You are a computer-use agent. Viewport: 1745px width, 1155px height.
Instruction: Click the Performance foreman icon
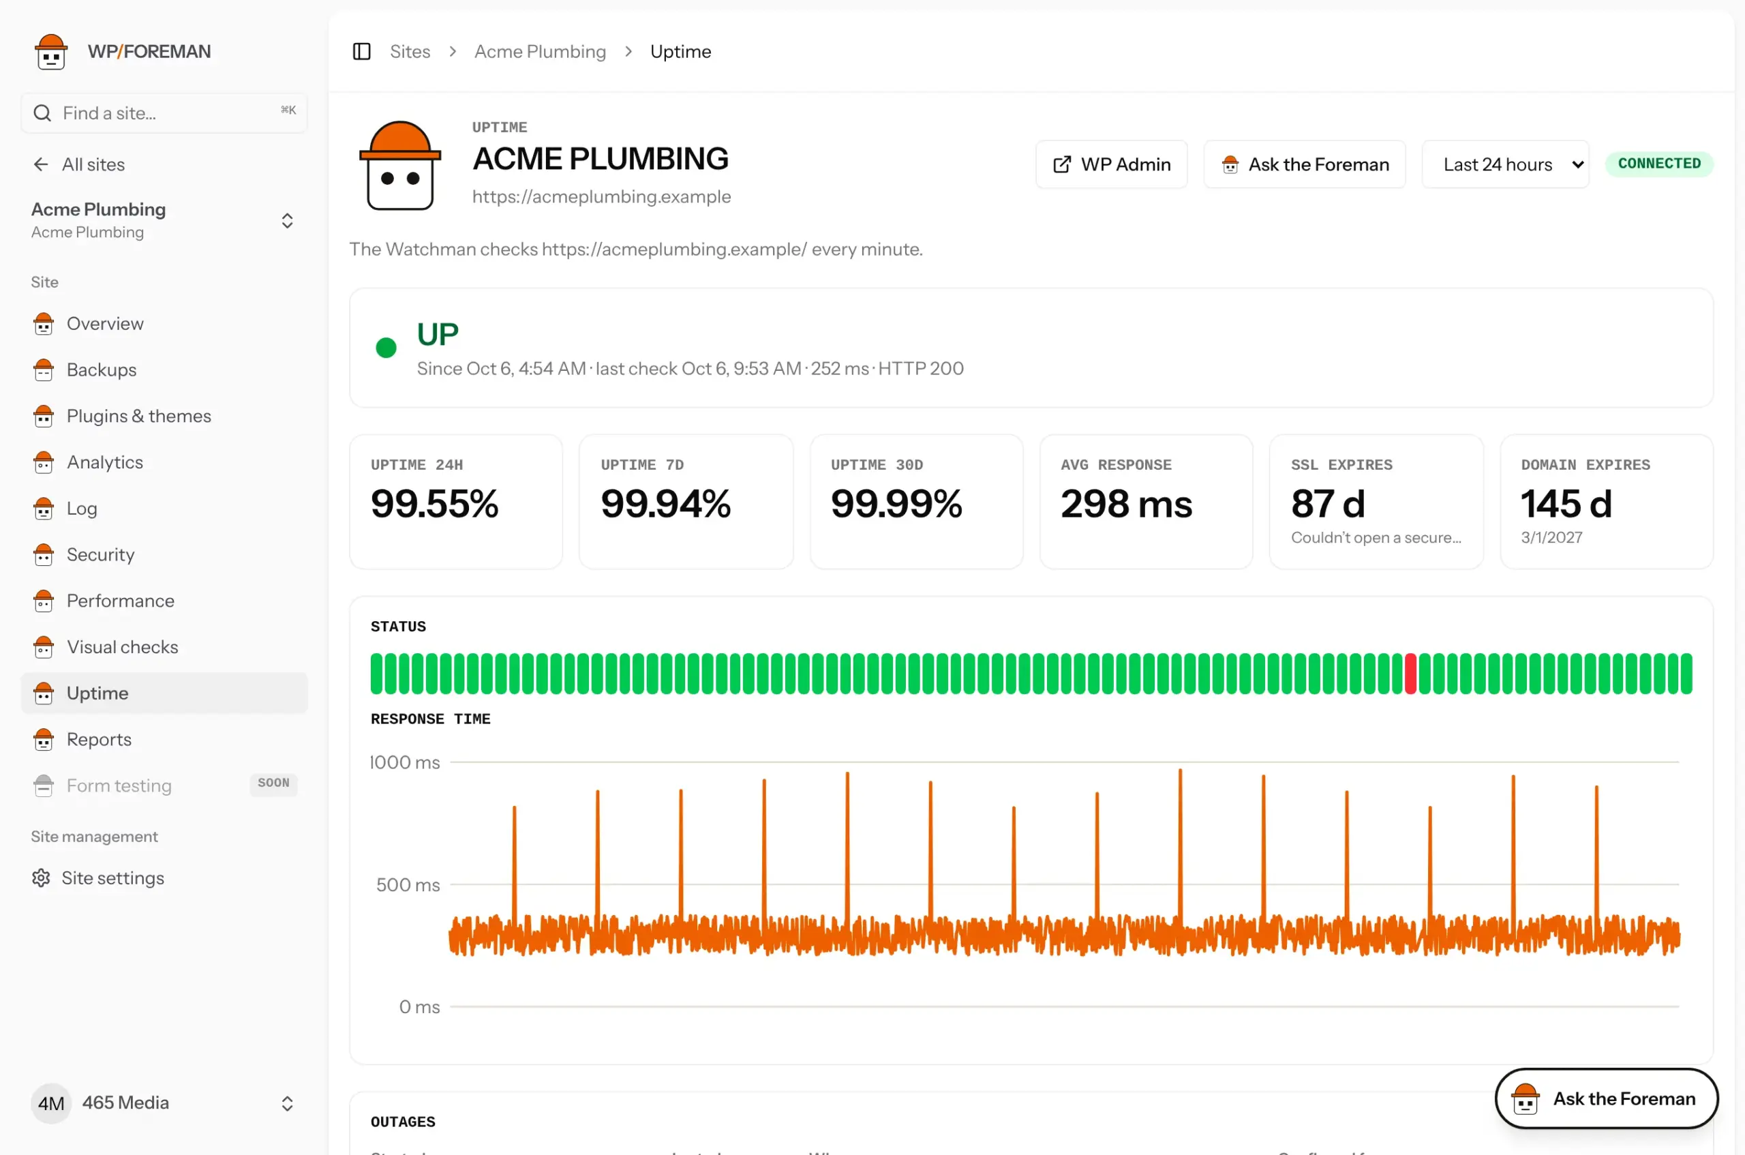(x=44, y=601)
